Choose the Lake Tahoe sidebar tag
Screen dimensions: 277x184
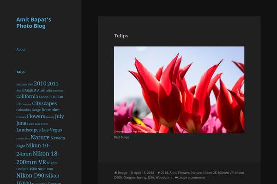(42, 124)
